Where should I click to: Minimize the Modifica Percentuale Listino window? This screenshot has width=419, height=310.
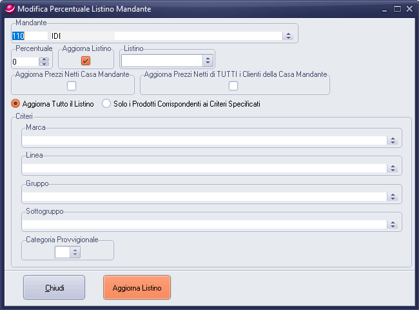coord(385,9)
